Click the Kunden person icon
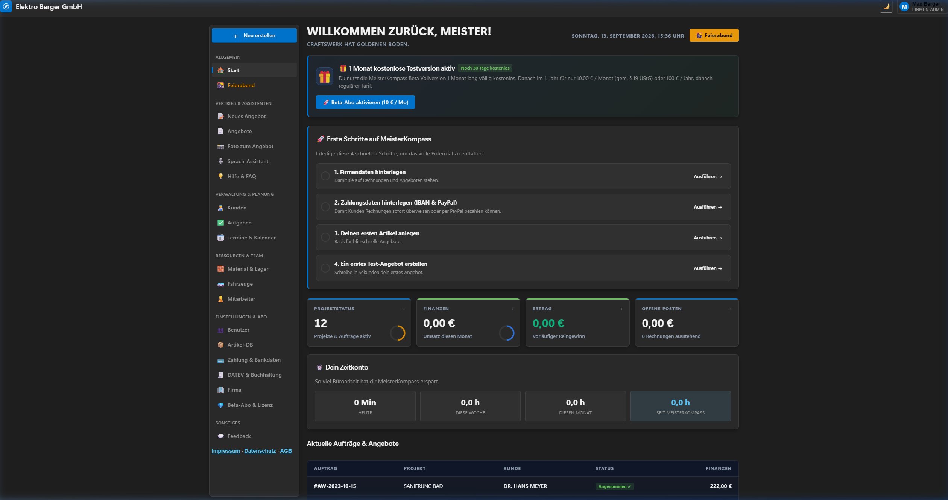Image resolution: width=948 pixels, height=500 pixels. [220, 208]
